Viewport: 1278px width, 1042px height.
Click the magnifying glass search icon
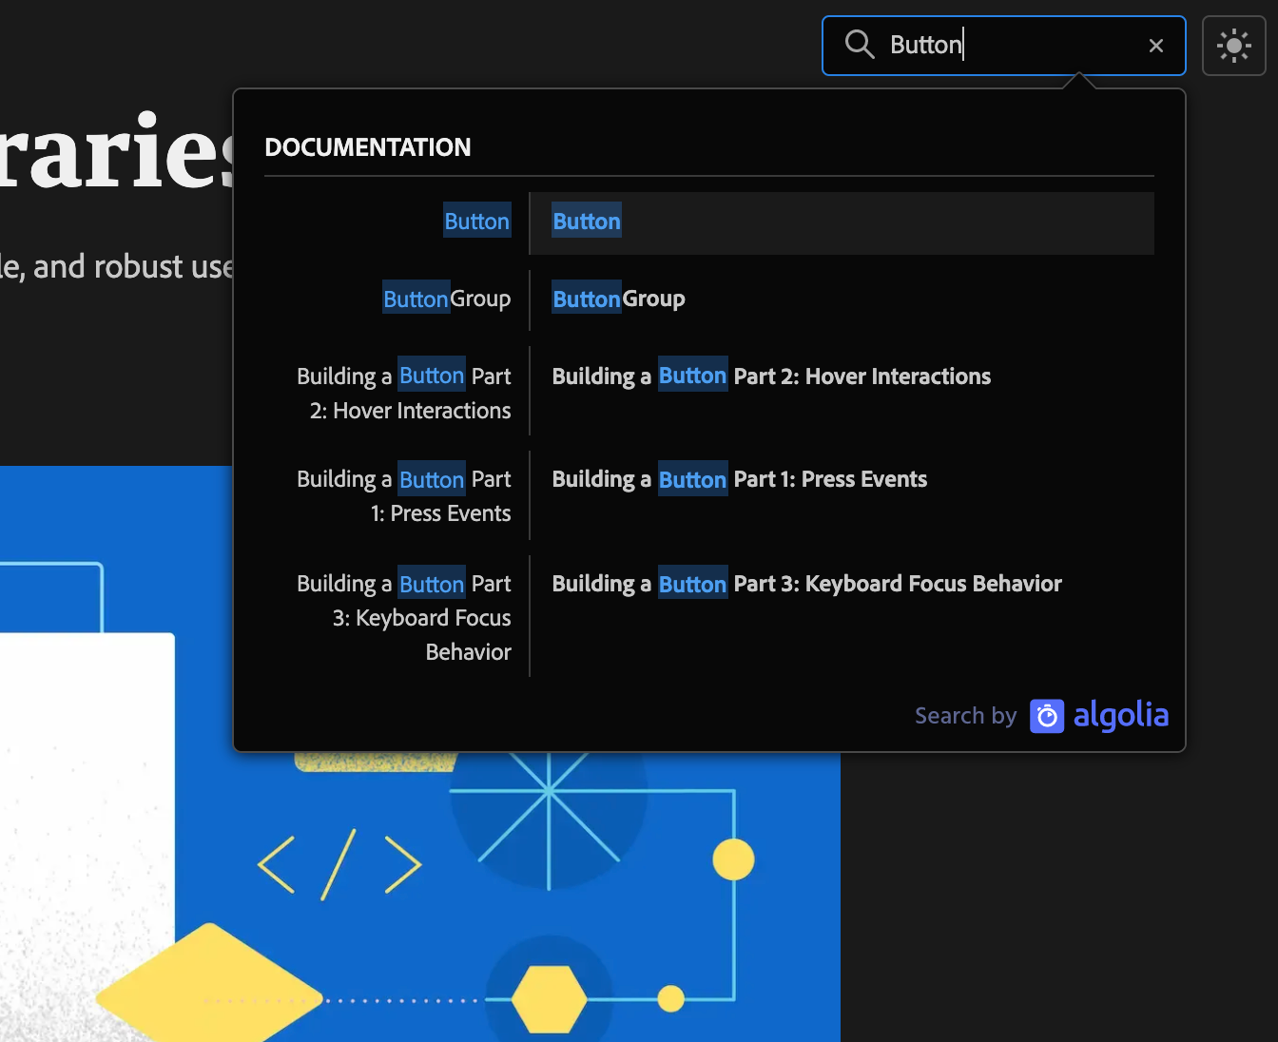(x=860, y=45)
